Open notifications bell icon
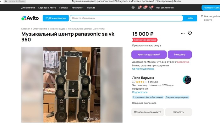Viewport: 220px width, 127px height. click(x=139, y=8)
